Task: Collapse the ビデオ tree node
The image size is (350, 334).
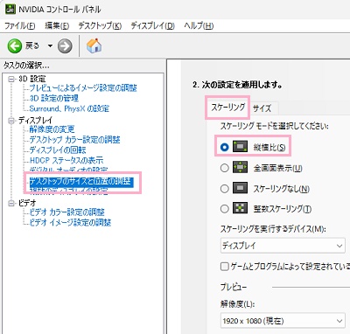Action: point(11,203)
